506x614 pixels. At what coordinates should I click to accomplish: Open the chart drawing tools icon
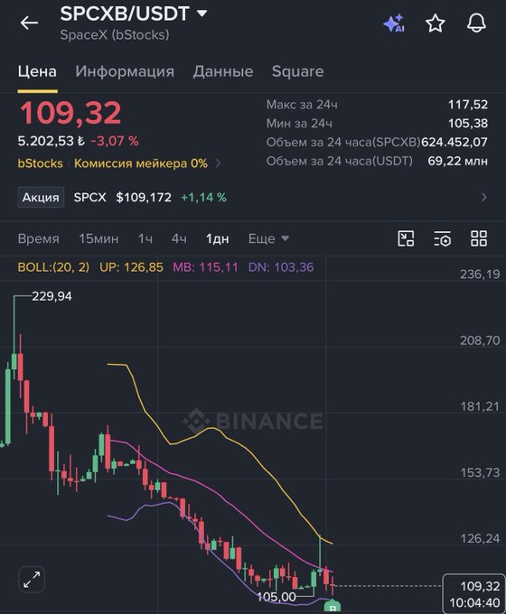[x=406, y=238]
